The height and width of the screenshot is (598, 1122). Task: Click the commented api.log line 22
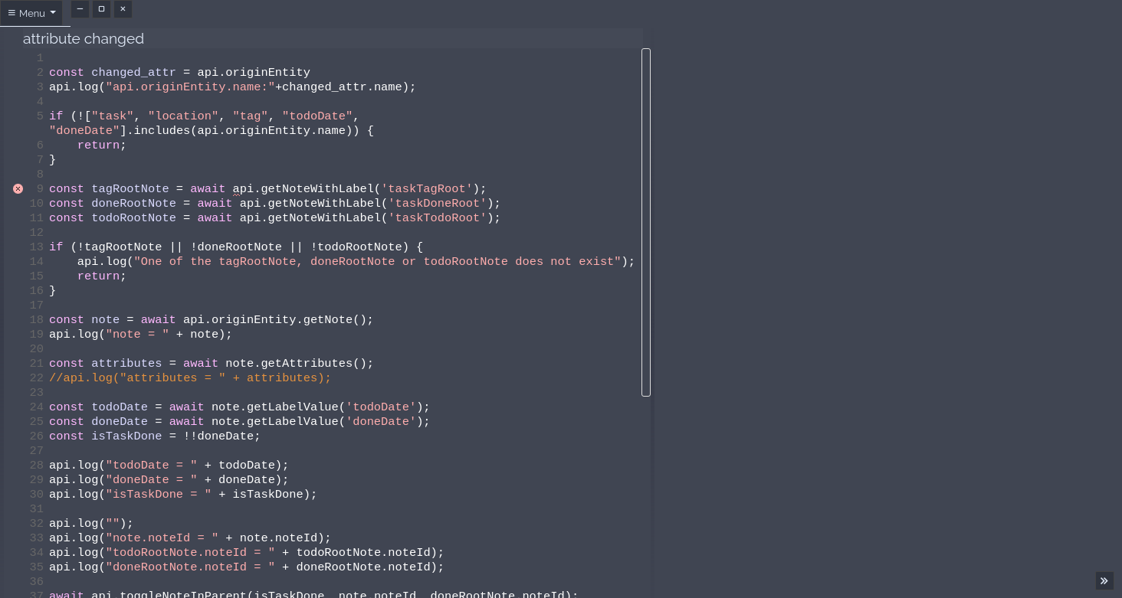click(x=190, y=377)
